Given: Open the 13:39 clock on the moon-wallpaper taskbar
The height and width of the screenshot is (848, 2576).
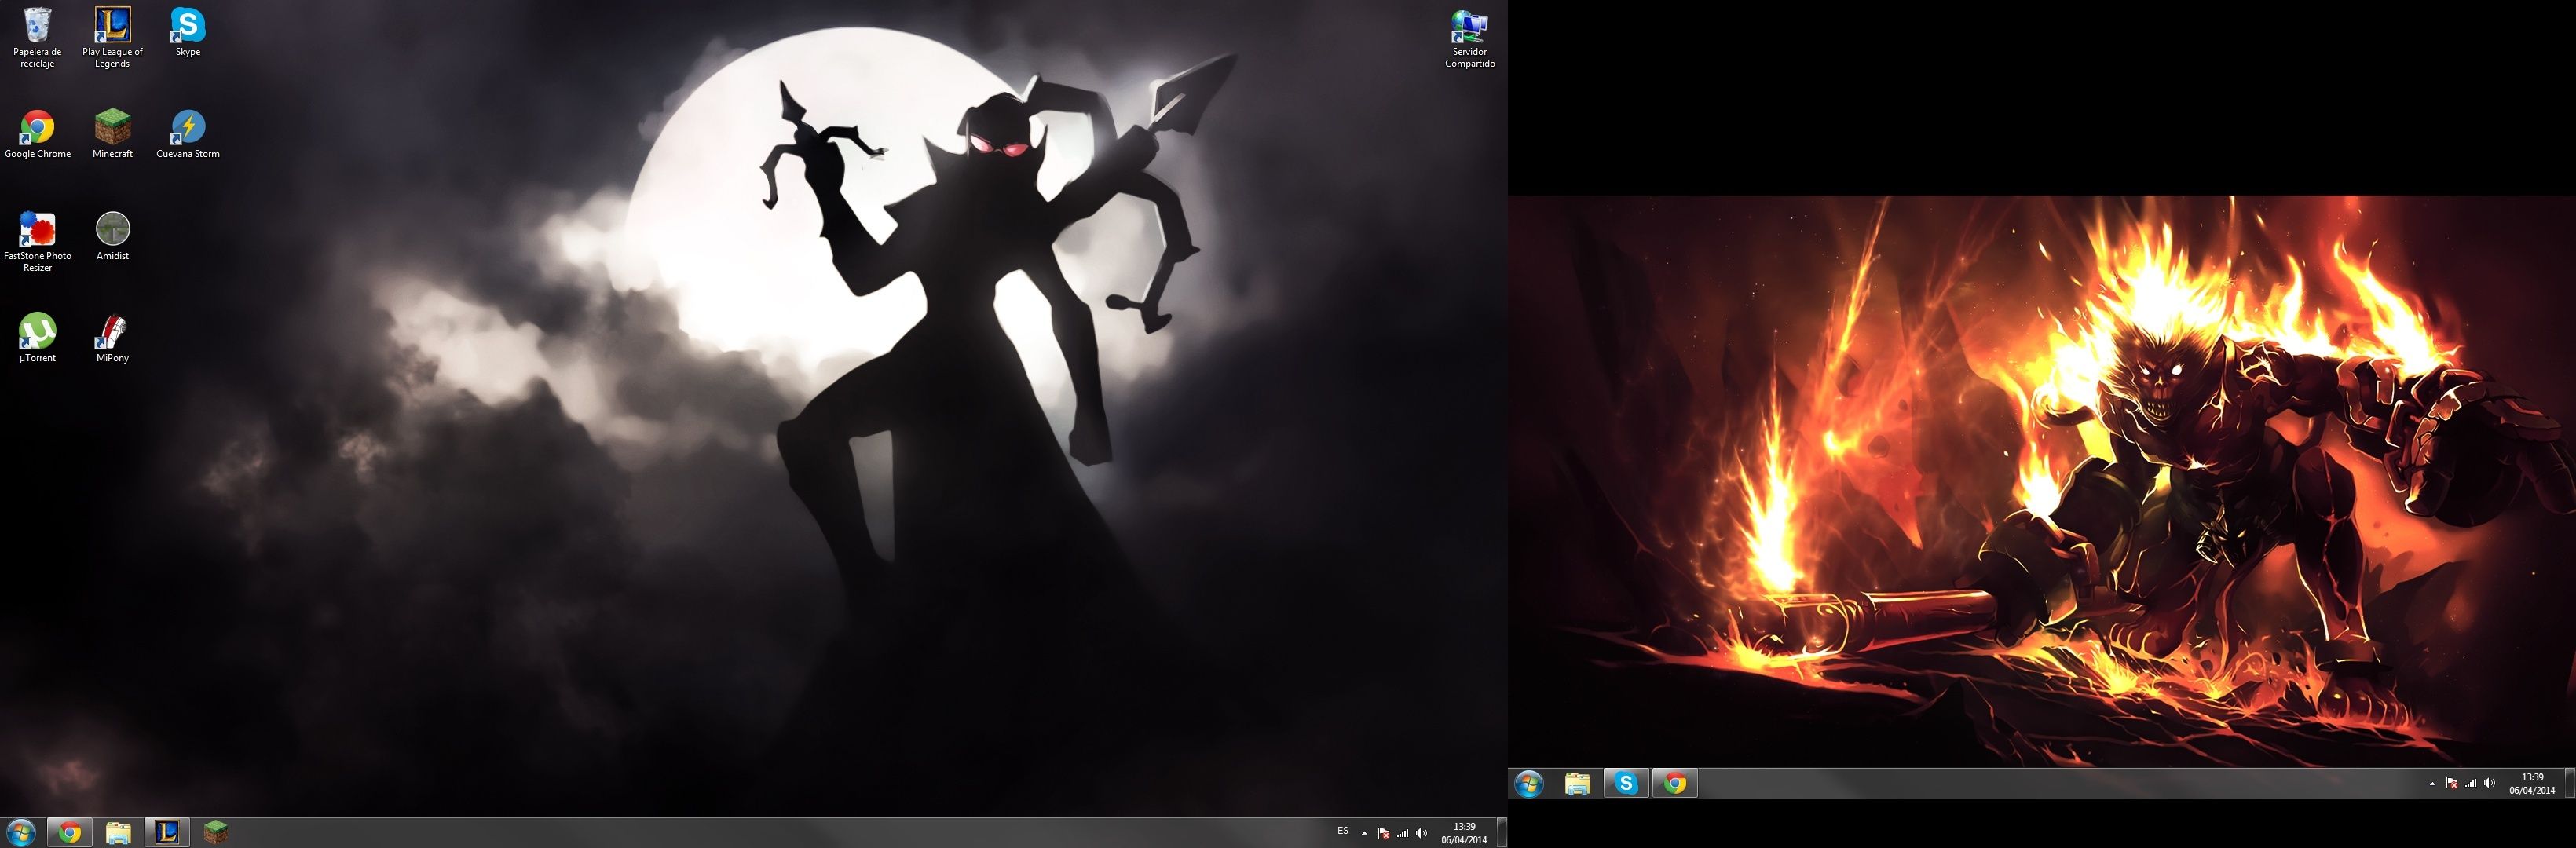Looking at the screenshot, I should (x=1464, y=833).
